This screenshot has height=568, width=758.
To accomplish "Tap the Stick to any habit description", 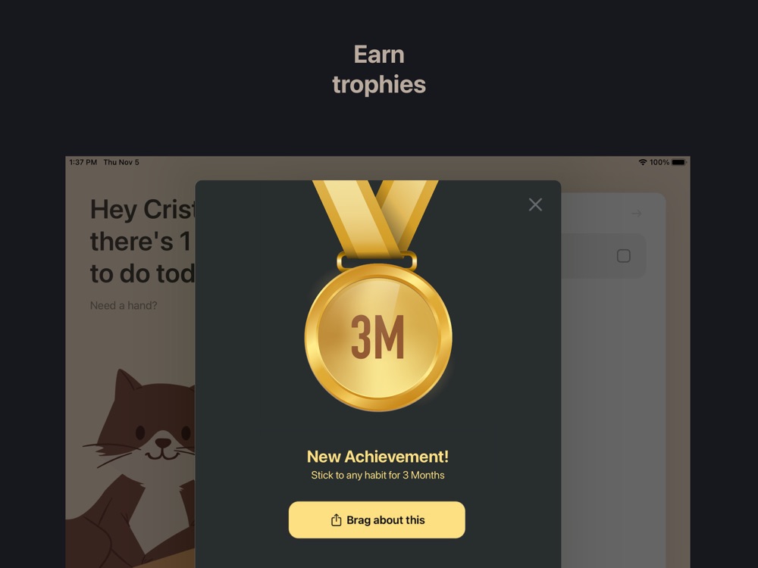I will point(377,476).
